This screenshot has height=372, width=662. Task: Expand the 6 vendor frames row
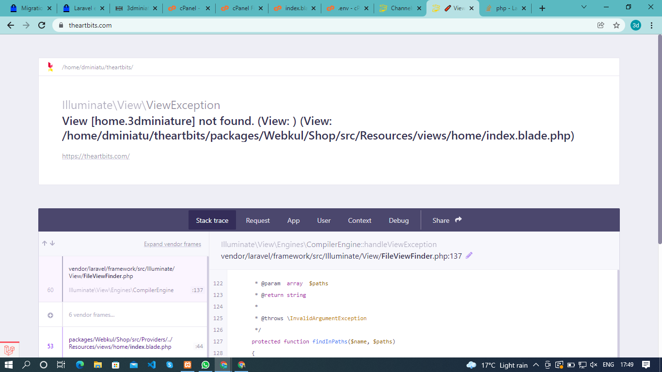pyautogui.click(x=123, y=315)
